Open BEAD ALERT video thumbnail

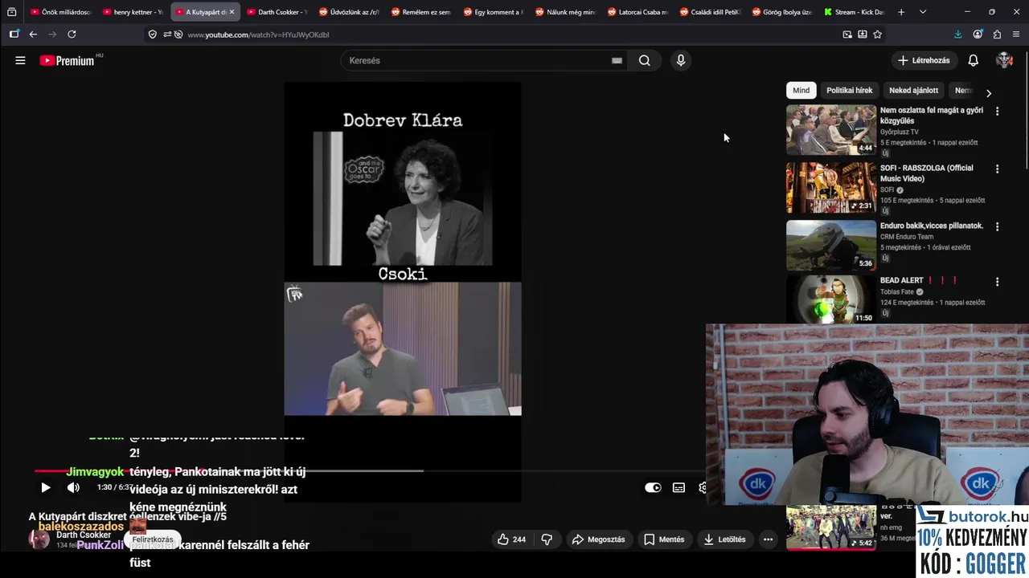pyautogui.click(x=831, y=299)
